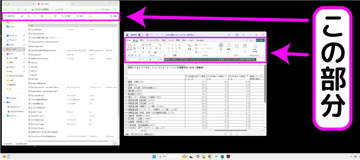Toggle the 詳細 details pane button in Explorer
Screen dimensions: 360x160
(x=113, y=16)
